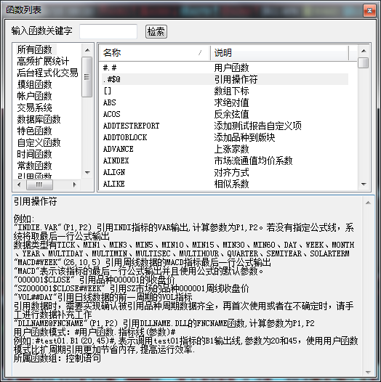Click function list scrollbar thumb
The height and width of the screenshot is (382, 381).
coord(364,62)
